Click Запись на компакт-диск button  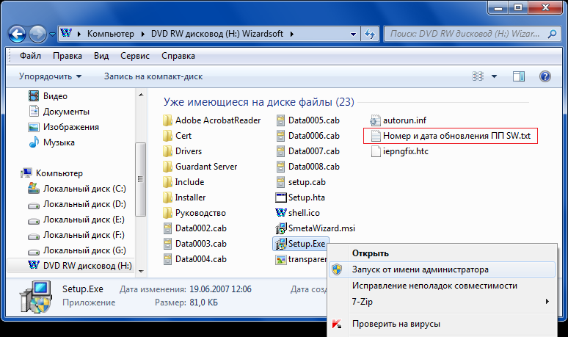pyautogui.click(x=153, y=76)
